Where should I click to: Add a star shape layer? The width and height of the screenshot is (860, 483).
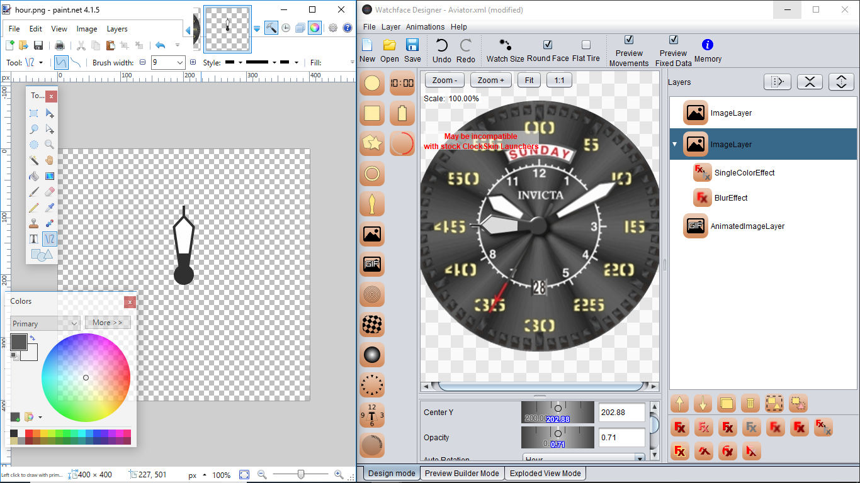coord(372,143)
